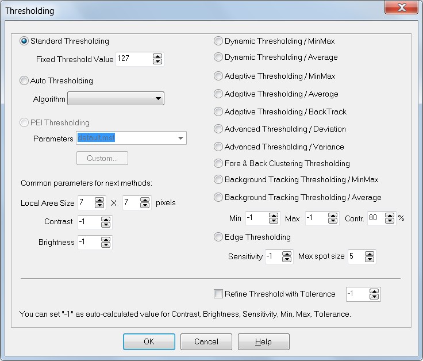Choose Dynamic Thresholding / MinMax

pos(218,41)
